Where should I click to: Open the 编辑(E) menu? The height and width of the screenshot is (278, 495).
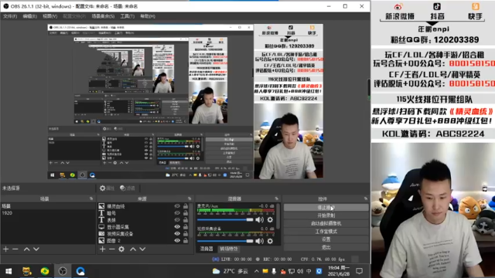(29, 16)
